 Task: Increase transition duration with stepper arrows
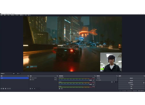click(117, 80)
